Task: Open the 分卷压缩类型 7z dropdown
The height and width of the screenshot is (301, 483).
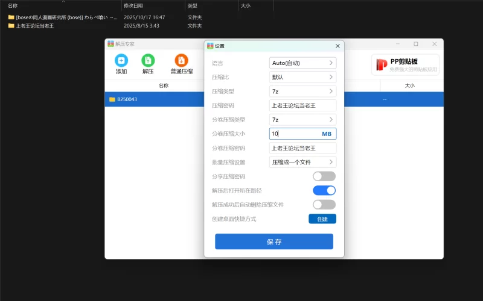Action: [x=302, y=120]
